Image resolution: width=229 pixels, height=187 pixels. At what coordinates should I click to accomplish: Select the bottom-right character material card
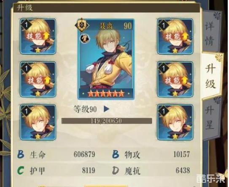[175, 122]
